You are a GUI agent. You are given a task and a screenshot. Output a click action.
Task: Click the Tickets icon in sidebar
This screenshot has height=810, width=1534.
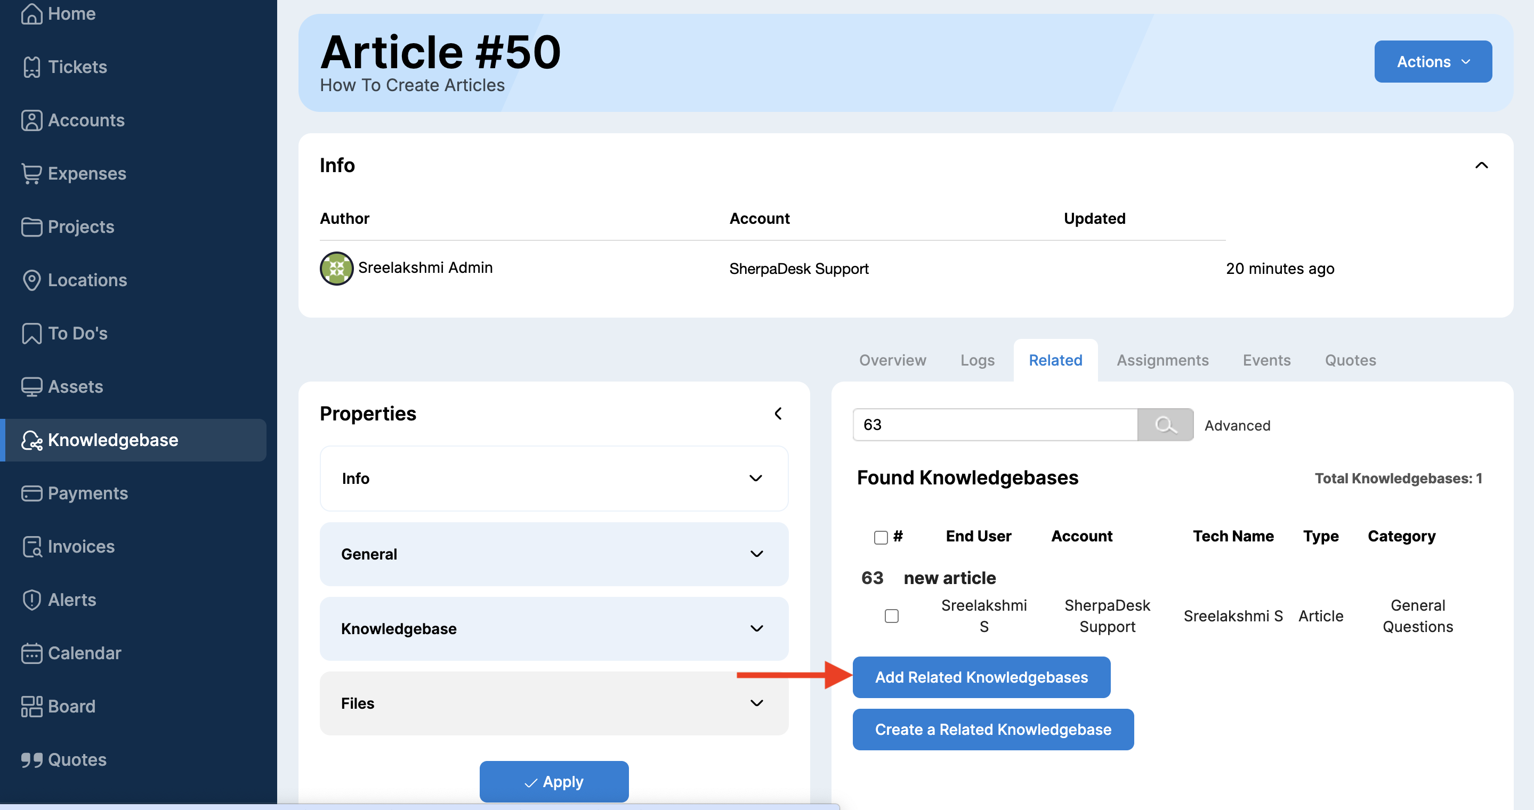[x=31, y=67]
